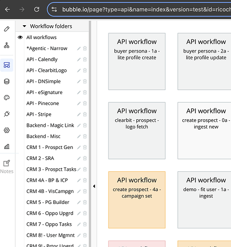
Task: Toggle the eye icon beside All workflows
Action: (20, 37)
